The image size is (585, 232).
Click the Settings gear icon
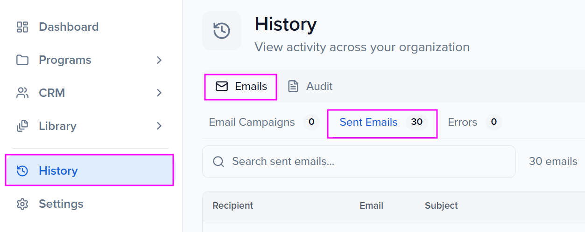tap(22, 204)
